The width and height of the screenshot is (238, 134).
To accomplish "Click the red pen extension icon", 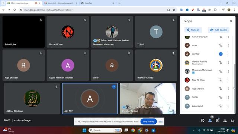I will 193,10.
